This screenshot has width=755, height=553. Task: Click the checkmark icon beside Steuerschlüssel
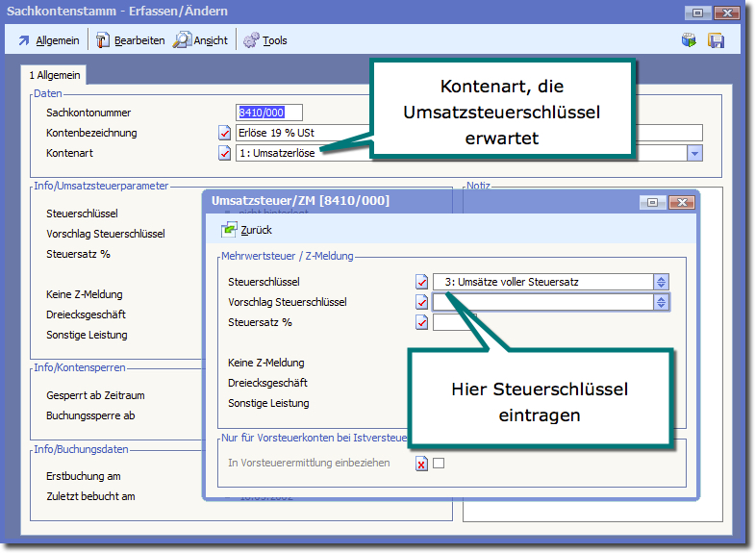coord(421,282)
